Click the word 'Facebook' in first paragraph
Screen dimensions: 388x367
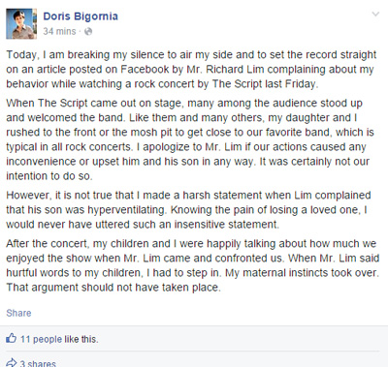tap(145, 70)
